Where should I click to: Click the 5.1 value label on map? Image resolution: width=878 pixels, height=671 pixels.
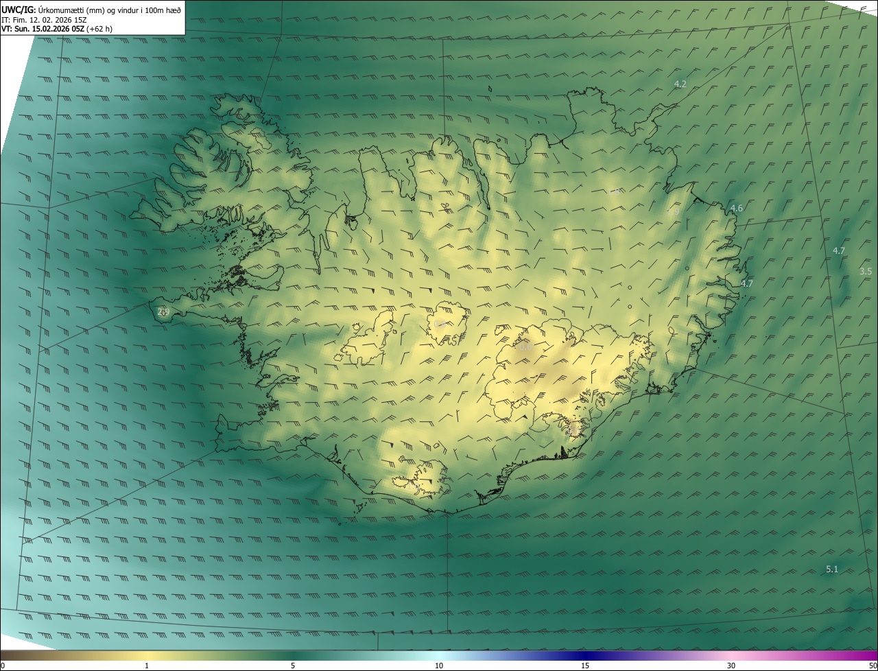(x=832, y=569)
